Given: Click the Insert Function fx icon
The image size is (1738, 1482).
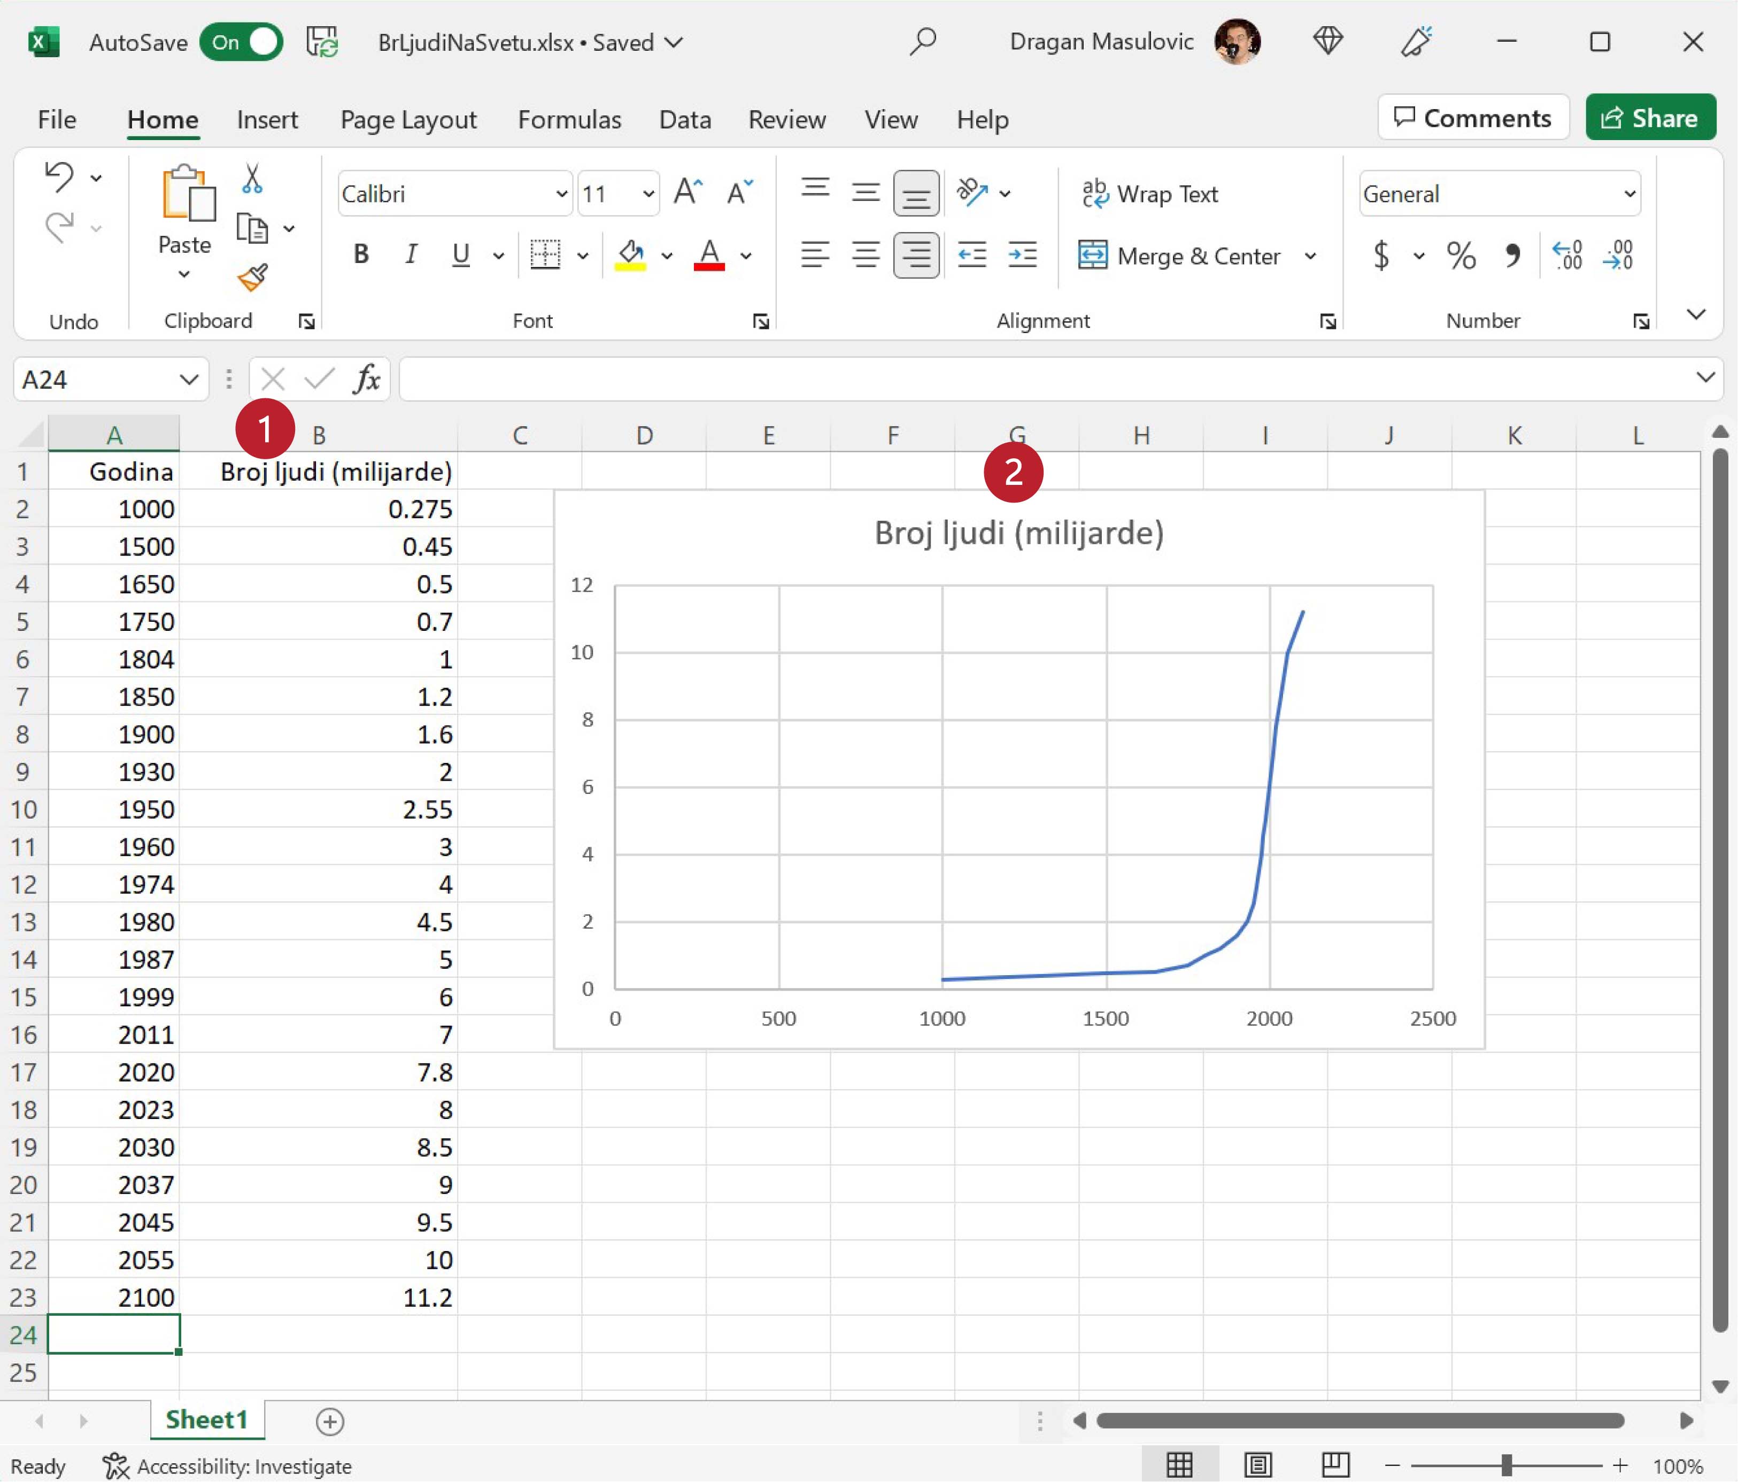Looking at the screenshot, I should pyautogui.click(x=367, y=379).
